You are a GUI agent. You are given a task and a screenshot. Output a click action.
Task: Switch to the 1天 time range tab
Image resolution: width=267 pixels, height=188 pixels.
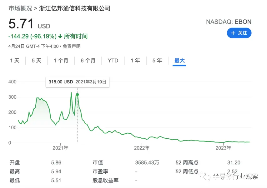(15, 61)
